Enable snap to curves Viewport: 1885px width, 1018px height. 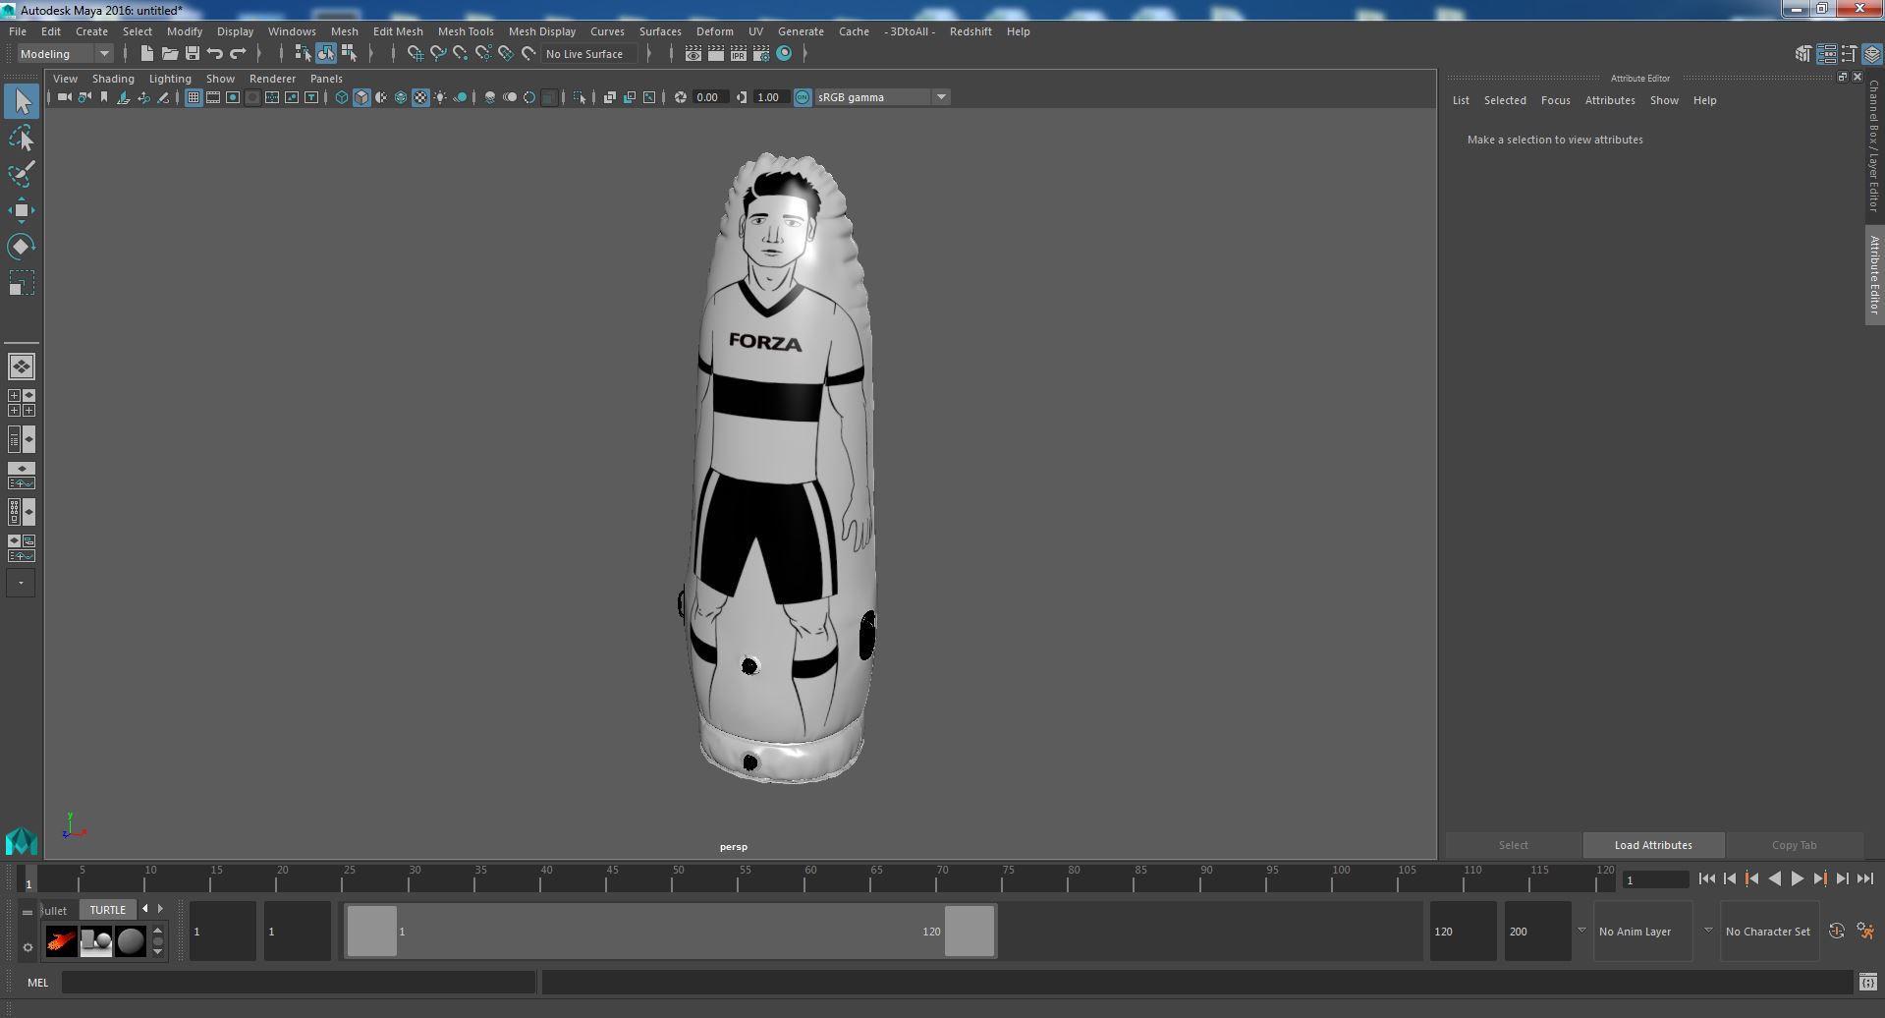437,53
